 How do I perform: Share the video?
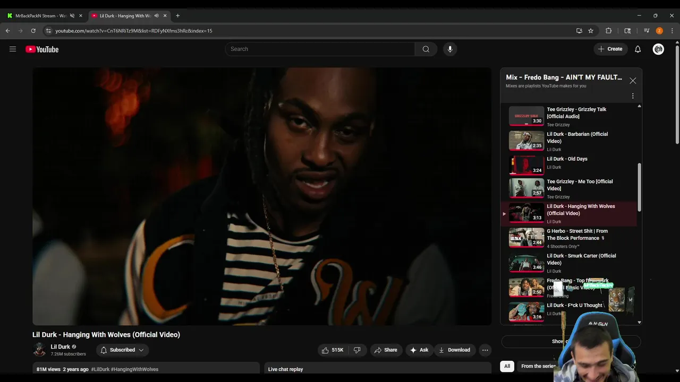click(x=386, y=350)
